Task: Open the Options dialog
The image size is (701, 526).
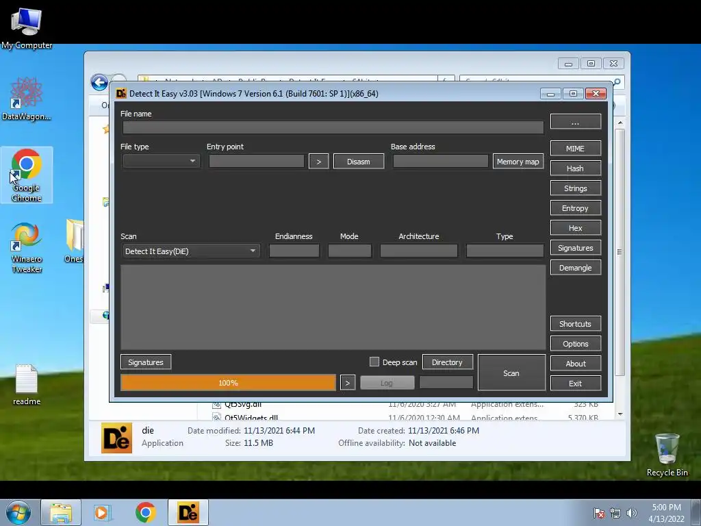Action: tap(575, 344)
